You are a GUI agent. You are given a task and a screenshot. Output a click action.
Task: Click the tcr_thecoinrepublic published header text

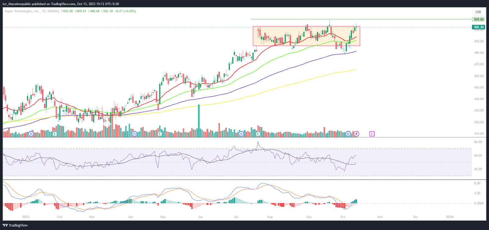click(61, 4)
